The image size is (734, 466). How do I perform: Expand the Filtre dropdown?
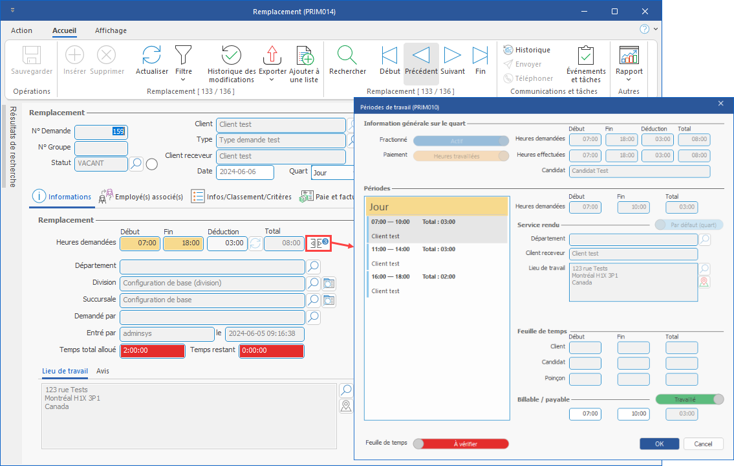click(184, 80)
